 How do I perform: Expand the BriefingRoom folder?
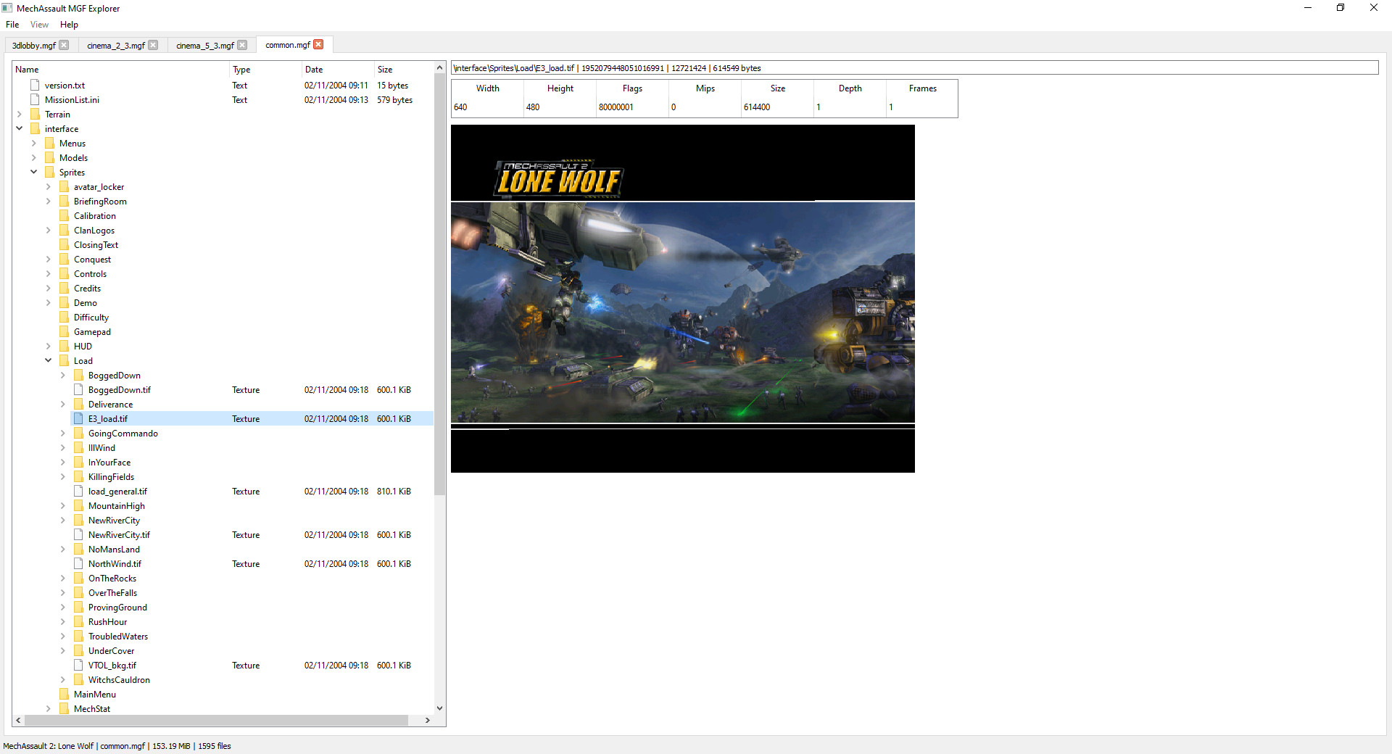pyautogui.click(x=49, y=202)
